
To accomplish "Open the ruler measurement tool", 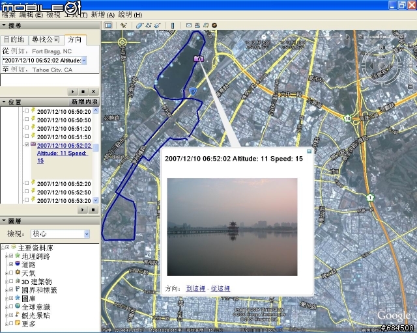I will coord(173,25).
